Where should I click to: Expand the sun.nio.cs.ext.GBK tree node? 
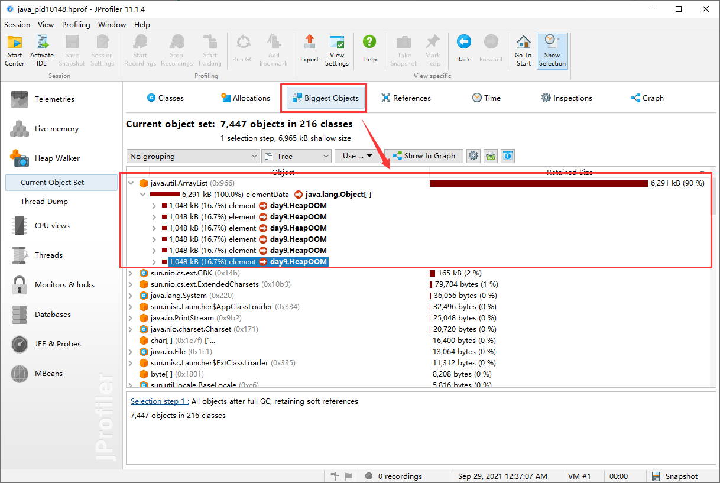point(132,273)
